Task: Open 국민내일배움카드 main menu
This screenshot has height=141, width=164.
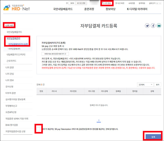Action: pos(63,9)
